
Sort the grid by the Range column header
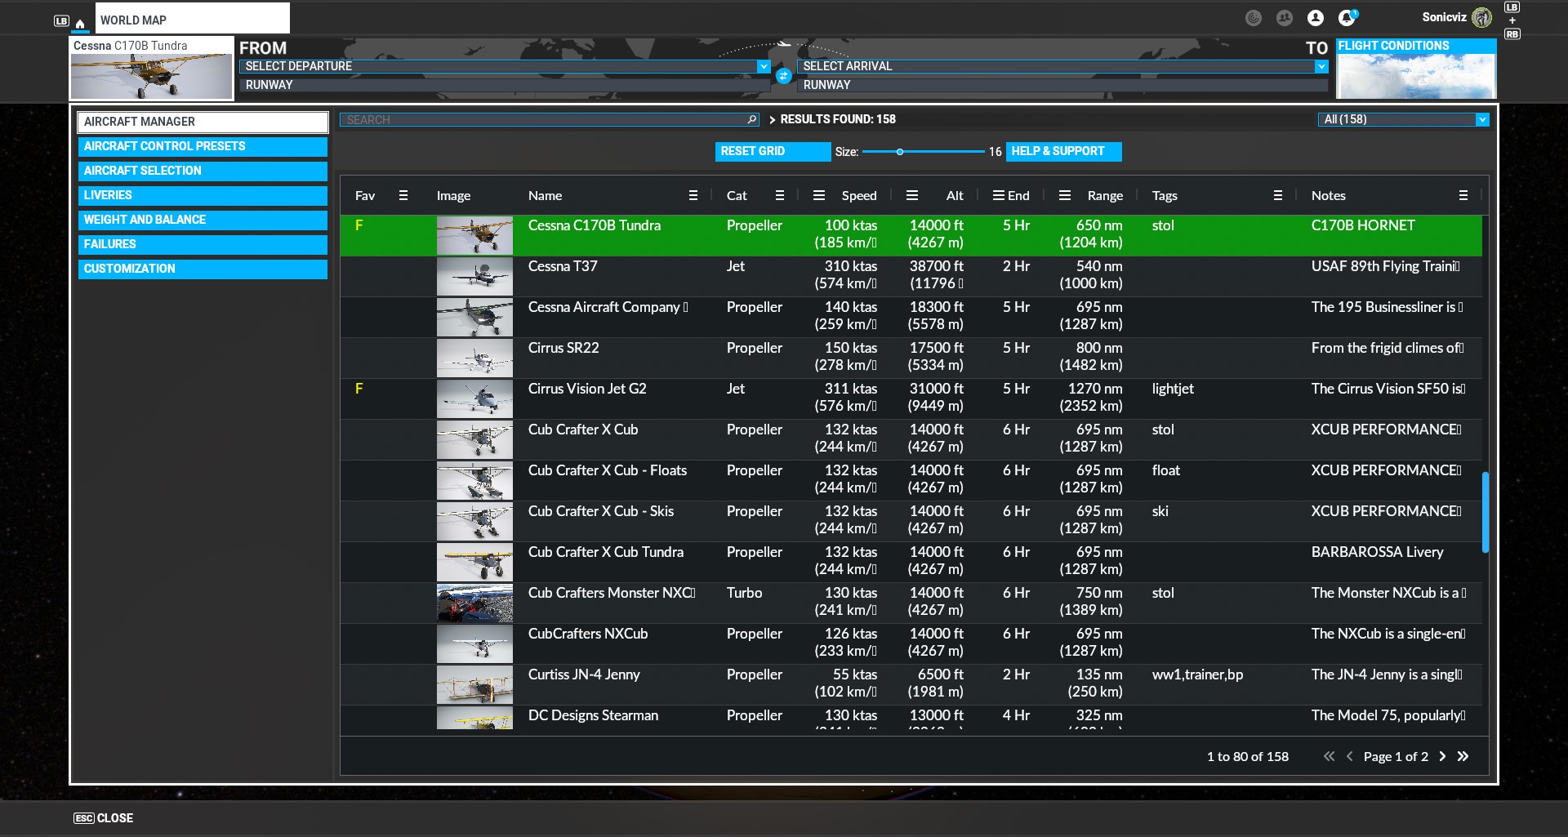1105,195
